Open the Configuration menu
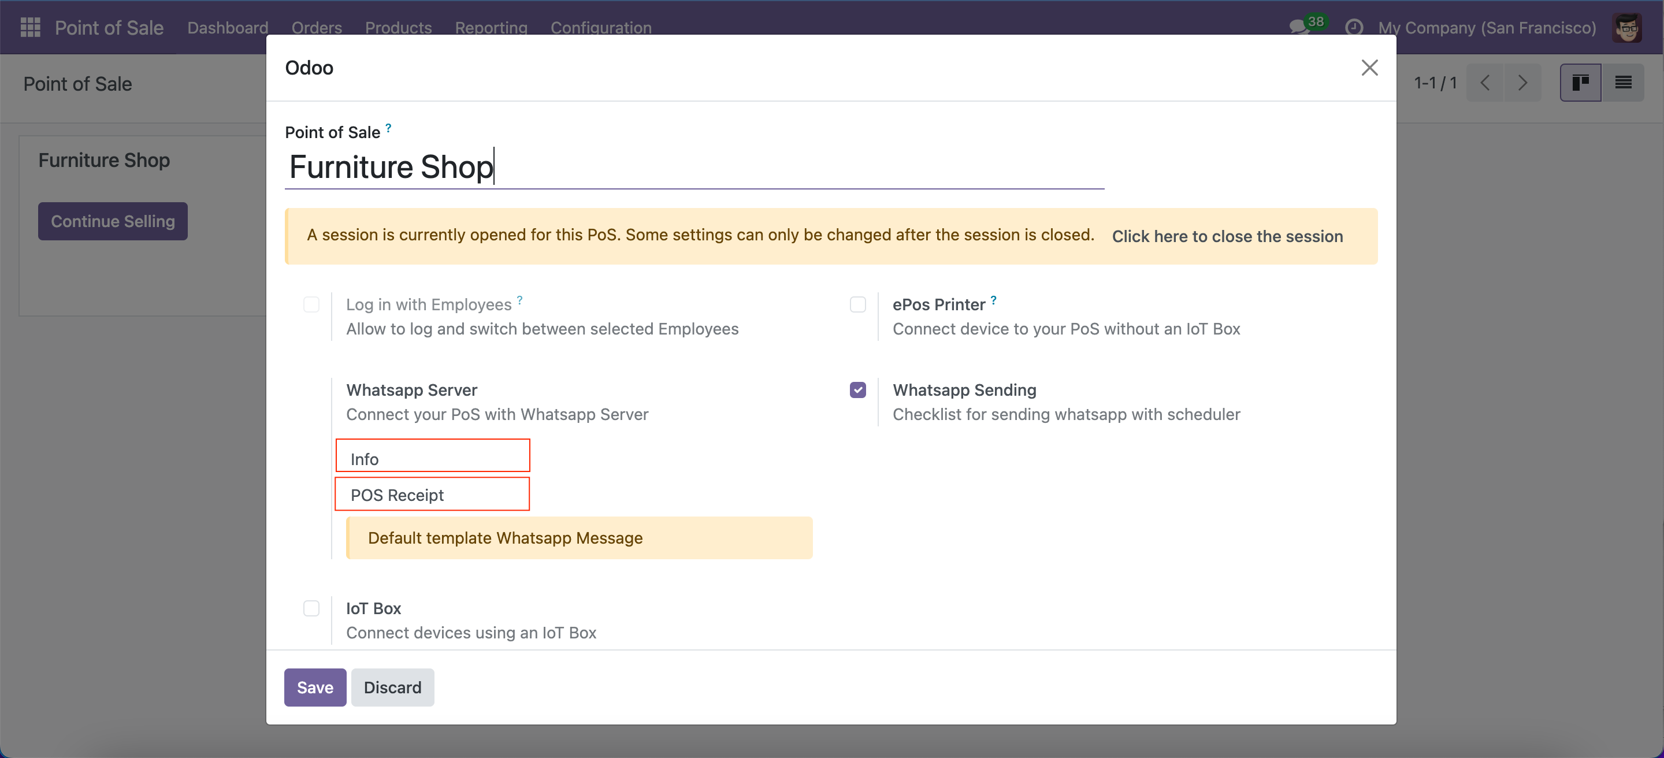This screenshot has height=758, width=1664. click(x=601, y=27)
